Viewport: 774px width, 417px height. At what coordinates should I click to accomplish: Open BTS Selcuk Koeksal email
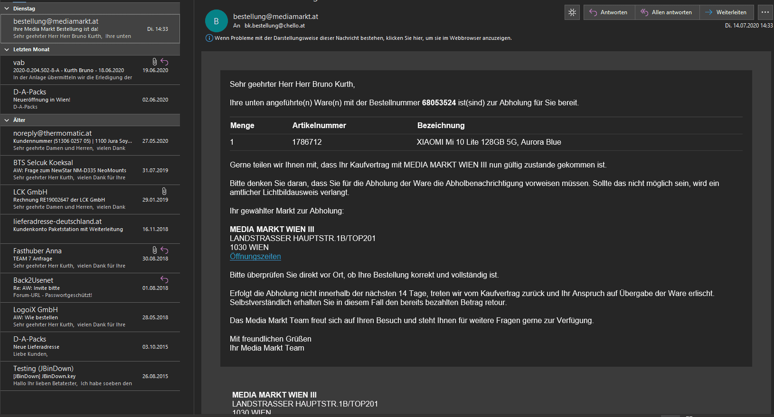pyautogui.click(x=90, y=170)
